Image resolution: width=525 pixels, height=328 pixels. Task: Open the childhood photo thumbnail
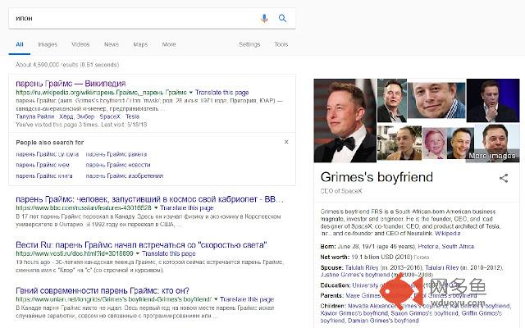434,143
